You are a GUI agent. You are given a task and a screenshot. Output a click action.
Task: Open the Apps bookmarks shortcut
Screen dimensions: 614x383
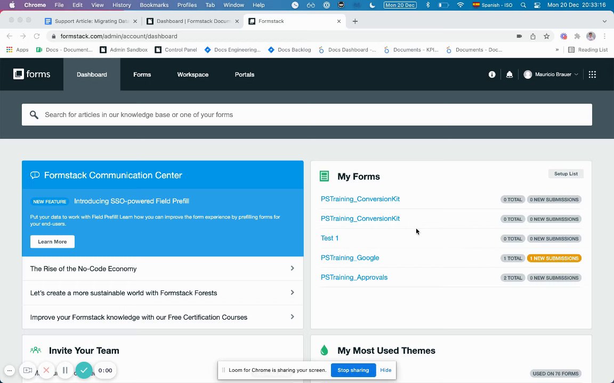click(x=17, y=49)
